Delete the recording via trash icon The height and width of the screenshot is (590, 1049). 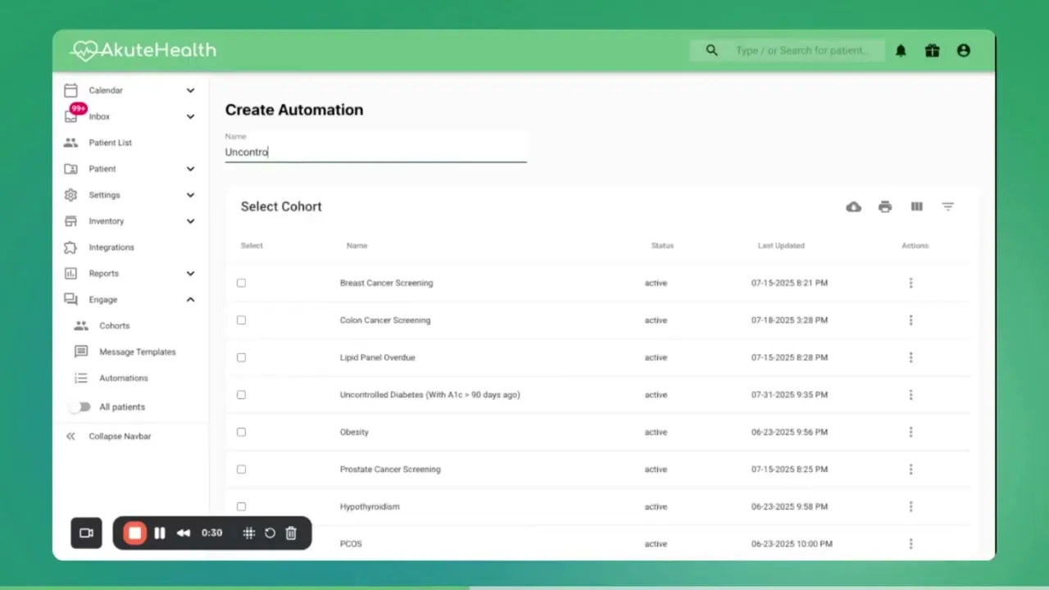tap(291, 533)
